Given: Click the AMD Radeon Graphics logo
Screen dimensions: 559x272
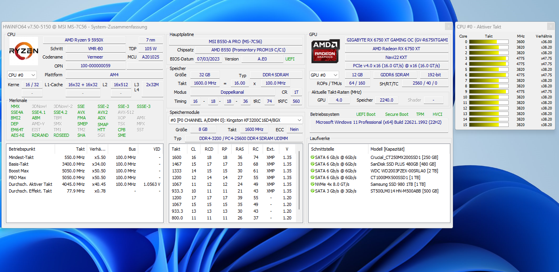Looking at the screenshot, I should [325, 51].
